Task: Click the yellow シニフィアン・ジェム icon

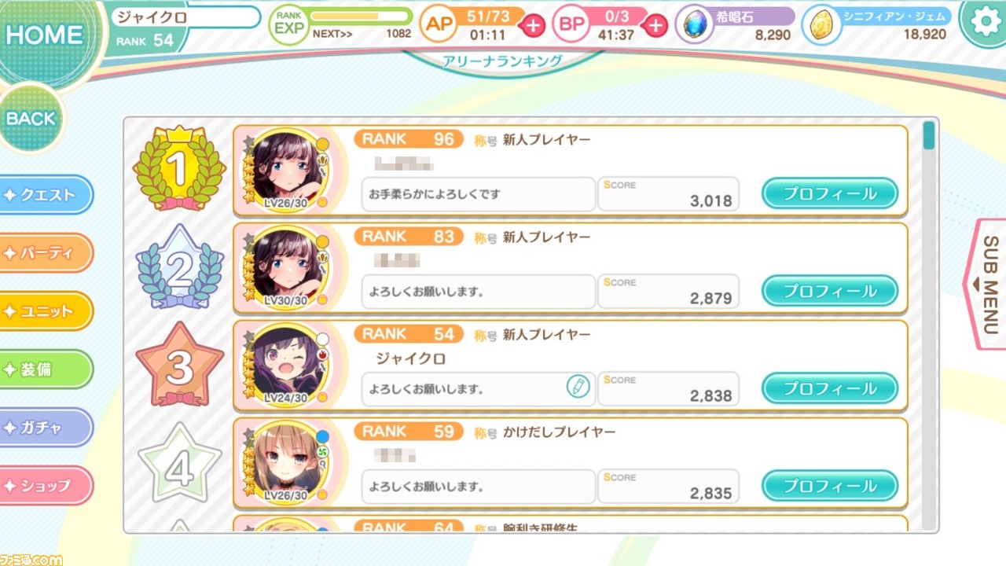Action: tap(821, 24)
